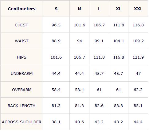The image size is (149, 131).
Task: Click the waist value 94 for M
Action: (x=80, y=41)
